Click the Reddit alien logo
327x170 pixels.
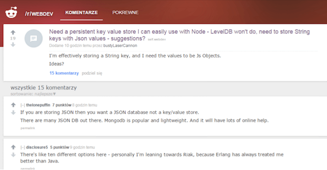pos(11,12)
